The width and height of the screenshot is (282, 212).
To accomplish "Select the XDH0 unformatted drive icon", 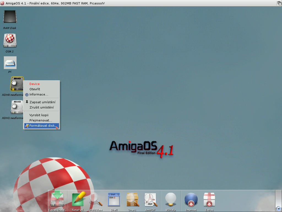I will pyautogui.click(x=17, y=84).
